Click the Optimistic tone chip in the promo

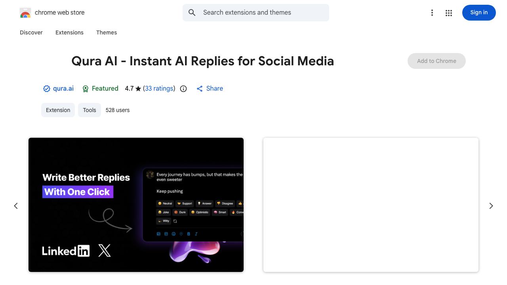pos(200,212)
